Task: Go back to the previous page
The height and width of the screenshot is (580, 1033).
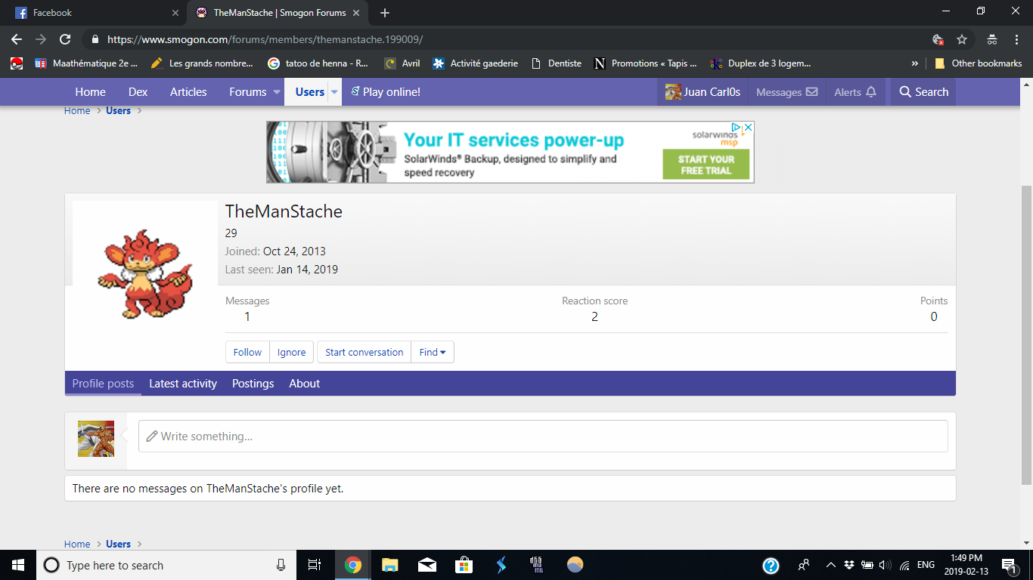Action: 17,39
